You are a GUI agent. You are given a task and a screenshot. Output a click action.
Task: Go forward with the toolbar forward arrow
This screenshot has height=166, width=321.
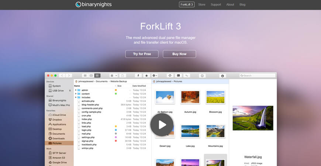point(69,76)
